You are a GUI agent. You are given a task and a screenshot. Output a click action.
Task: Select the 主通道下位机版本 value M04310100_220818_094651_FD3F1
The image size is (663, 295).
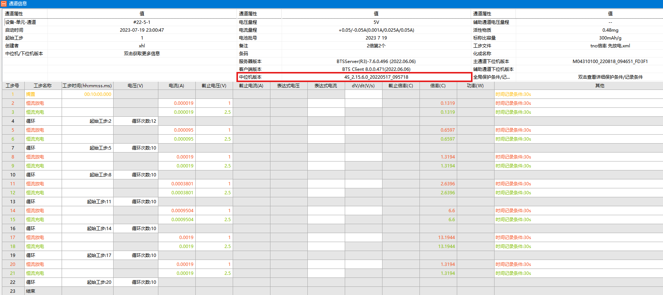click(x=610, y=62)
